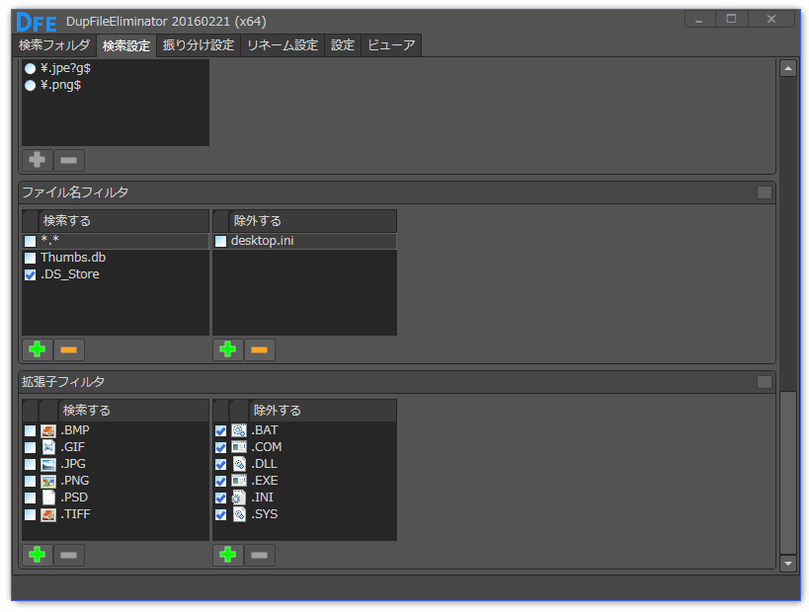
Task: Click the gray minus below the regex pattern list
Action: pyautogui.click(x=68, y=160)
